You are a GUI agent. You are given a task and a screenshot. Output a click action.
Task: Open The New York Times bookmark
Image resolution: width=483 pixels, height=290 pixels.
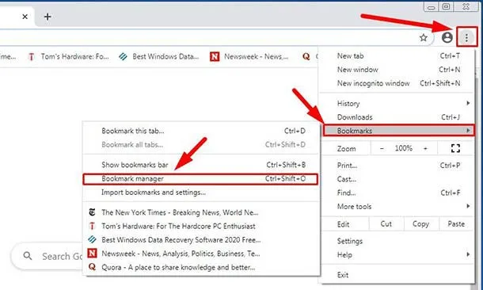click(201, 212)
